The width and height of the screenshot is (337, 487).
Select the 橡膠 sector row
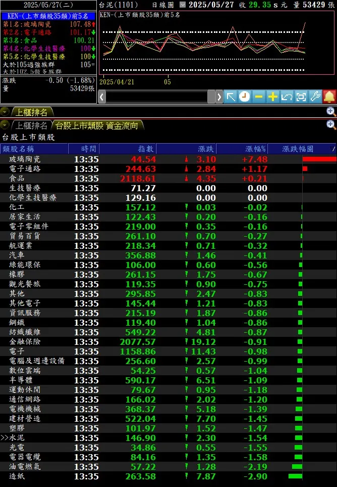(168, 275)
